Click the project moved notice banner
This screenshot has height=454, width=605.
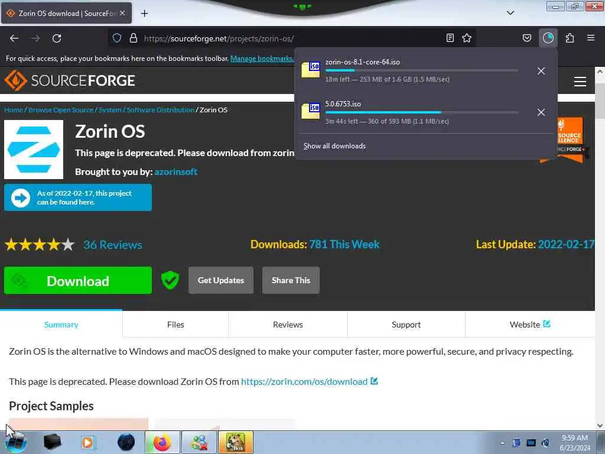(78, 197)
